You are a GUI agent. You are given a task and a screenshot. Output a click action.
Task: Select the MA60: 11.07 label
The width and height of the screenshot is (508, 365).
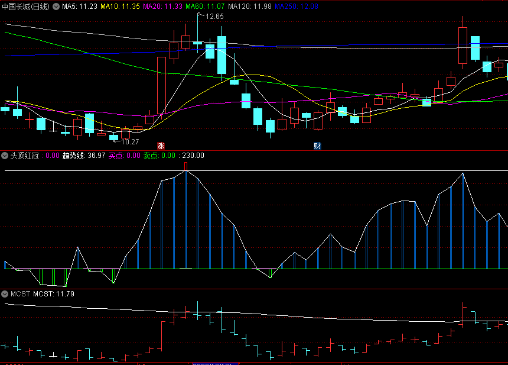click(x=205, y=7)
